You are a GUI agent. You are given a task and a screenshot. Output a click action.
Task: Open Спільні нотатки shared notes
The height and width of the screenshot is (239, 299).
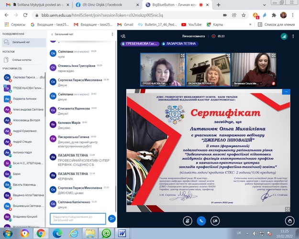[x=20, y=60]
